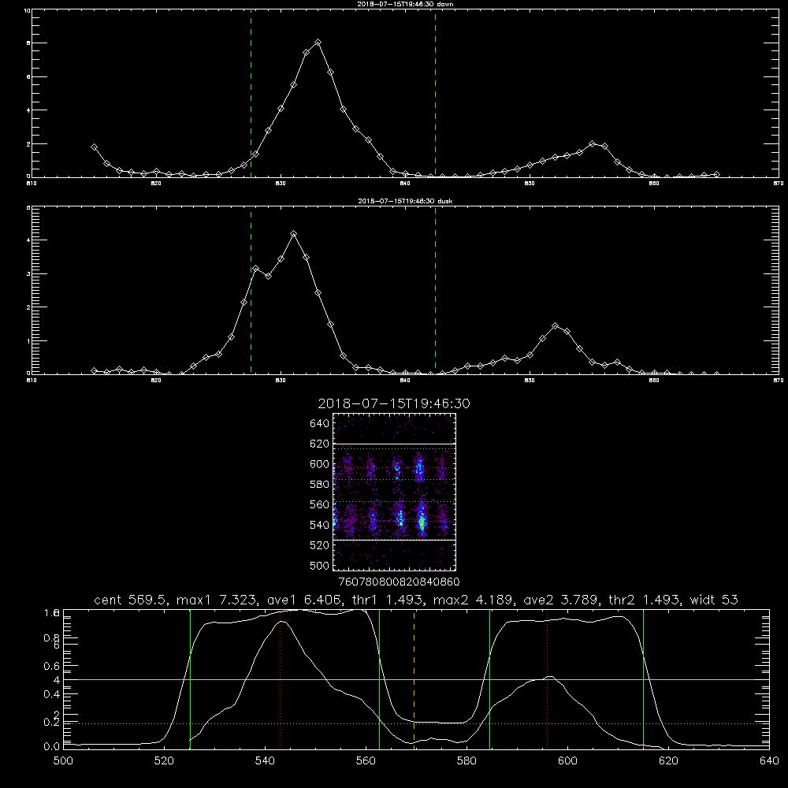Image resolution: width=788 pixels, height=788 pixels.
Task: Click the x-axis label 500 on bottom plot
Action: [63, 761]
